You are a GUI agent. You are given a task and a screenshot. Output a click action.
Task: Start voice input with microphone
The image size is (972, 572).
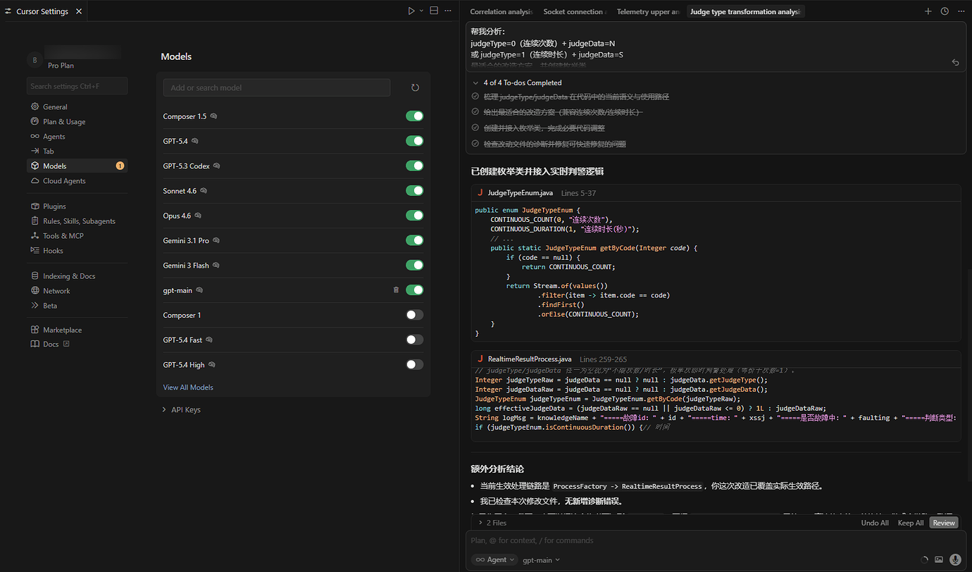(955, 559)
